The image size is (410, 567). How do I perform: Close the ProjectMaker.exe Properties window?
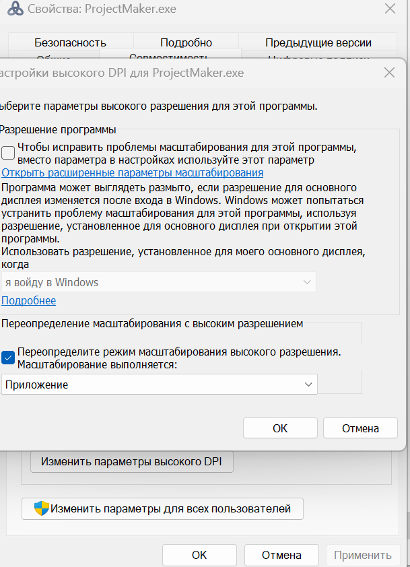[x=389, y=9]
